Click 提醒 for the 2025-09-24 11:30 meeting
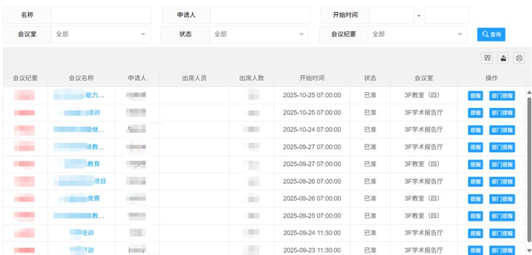Screen dimensions: 532x255 pos(475,234)
